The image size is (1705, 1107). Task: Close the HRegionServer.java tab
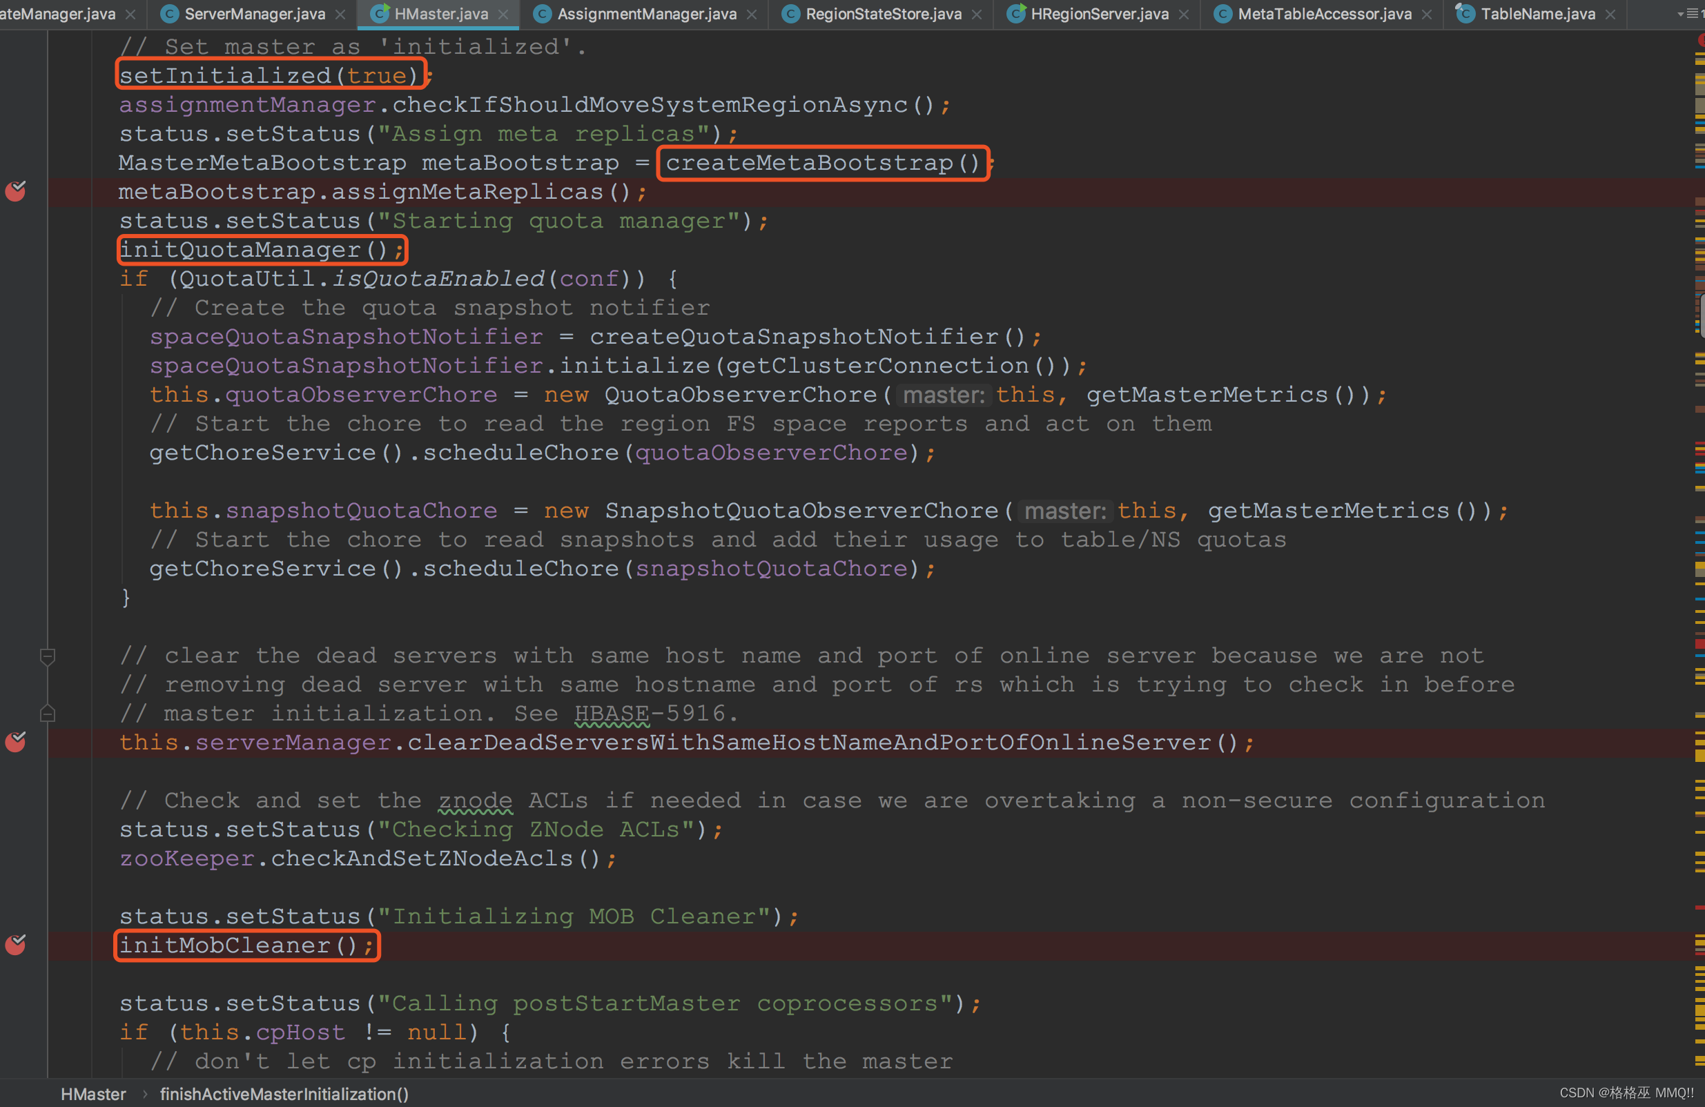1183,14
